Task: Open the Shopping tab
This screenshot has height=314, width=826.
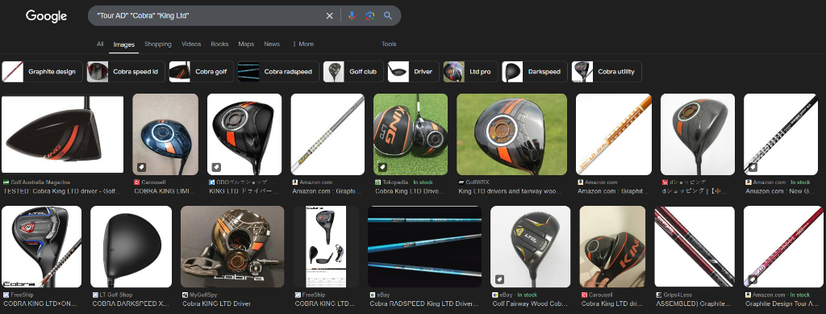Action: (x=158, y=44)
